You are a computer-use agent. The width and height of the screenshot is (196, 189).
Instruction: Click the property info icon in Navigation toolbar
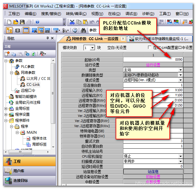27,54
